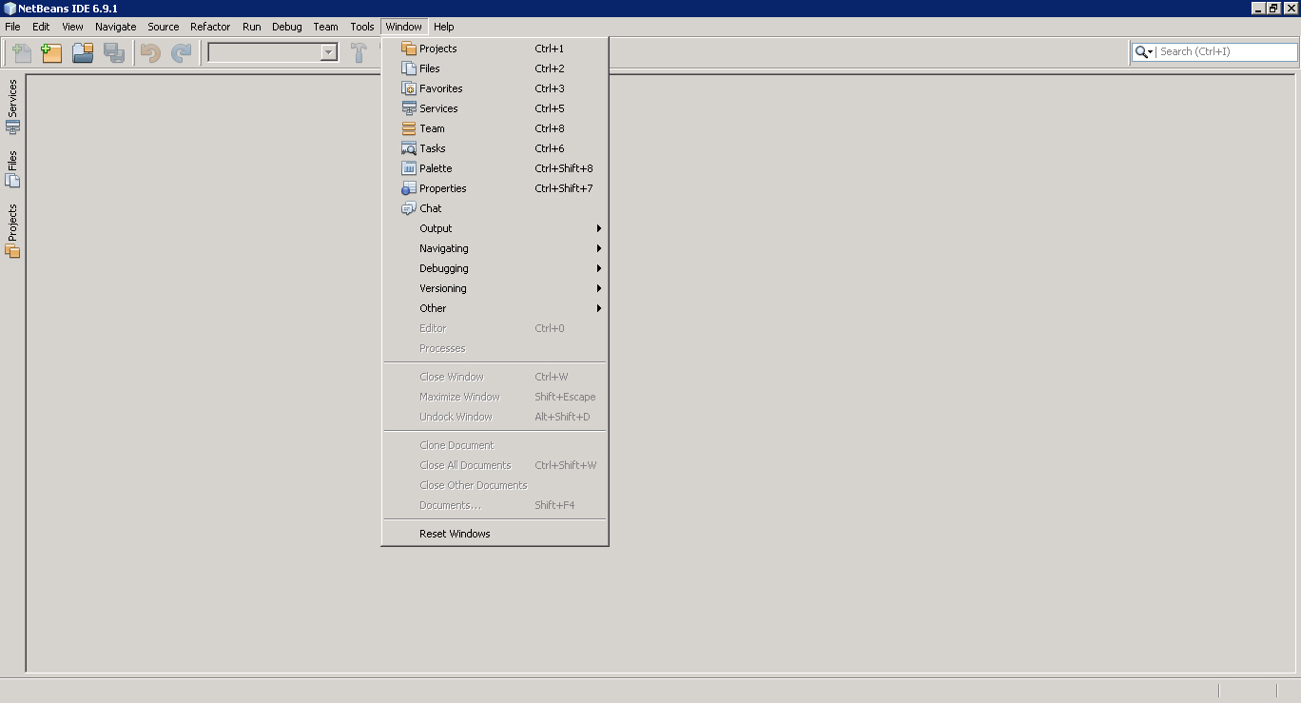This screenshot has height=703, width=1301.
Task: Open the minimized Files side panel
Action: [12, 168]
